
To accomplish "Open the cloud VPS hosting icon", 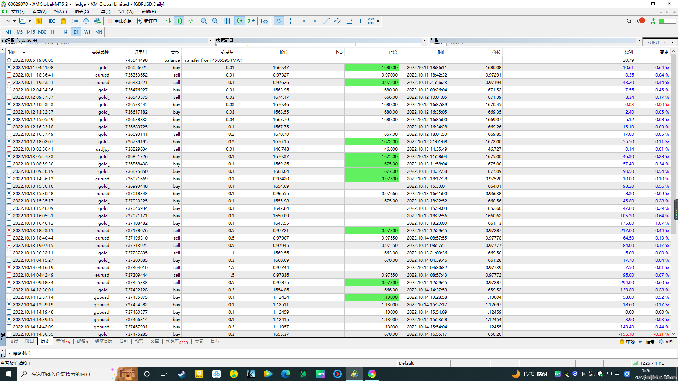I will click(86, 21).
